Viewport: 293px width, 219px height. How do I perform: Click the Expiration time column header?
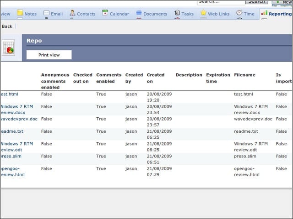tap(218, 78)
